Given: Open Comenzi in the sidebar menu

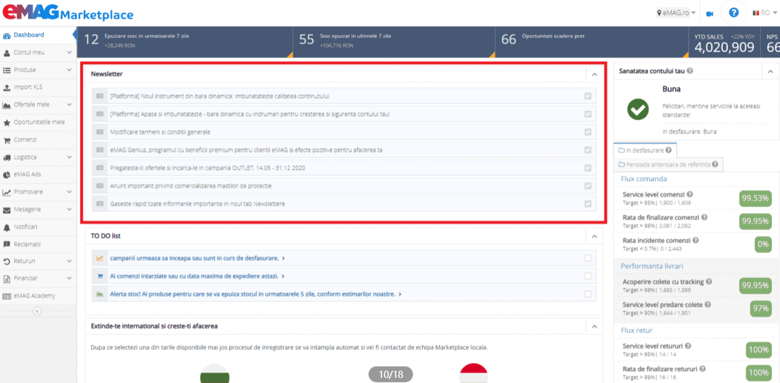Looking at the screenshot, I should pos(38,140).
